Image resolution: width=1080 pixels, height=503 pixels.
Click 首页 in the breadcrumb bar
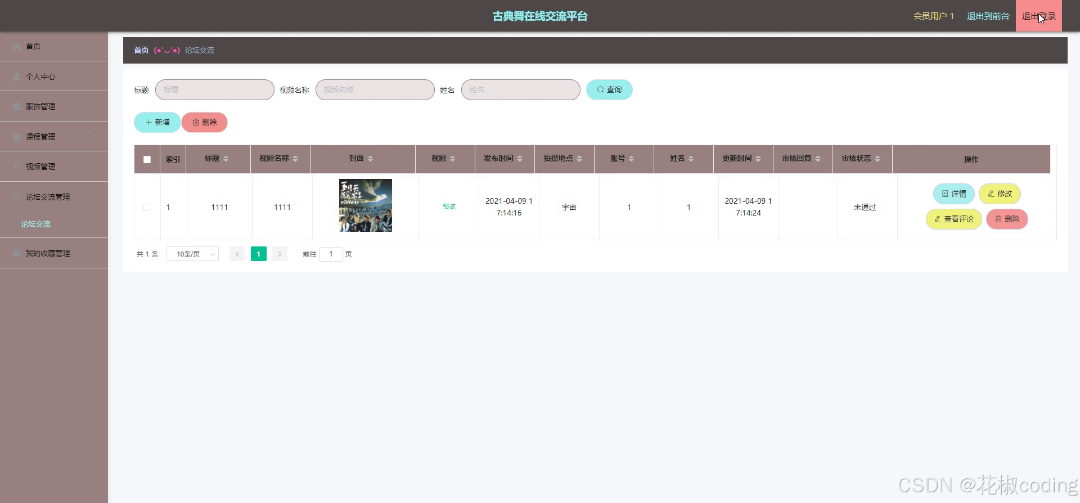141,50
